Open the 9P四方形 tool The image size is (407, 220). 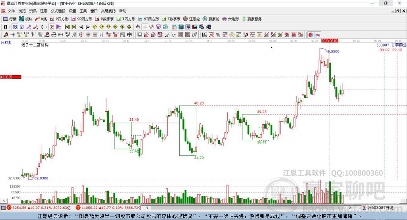(82, 19)
